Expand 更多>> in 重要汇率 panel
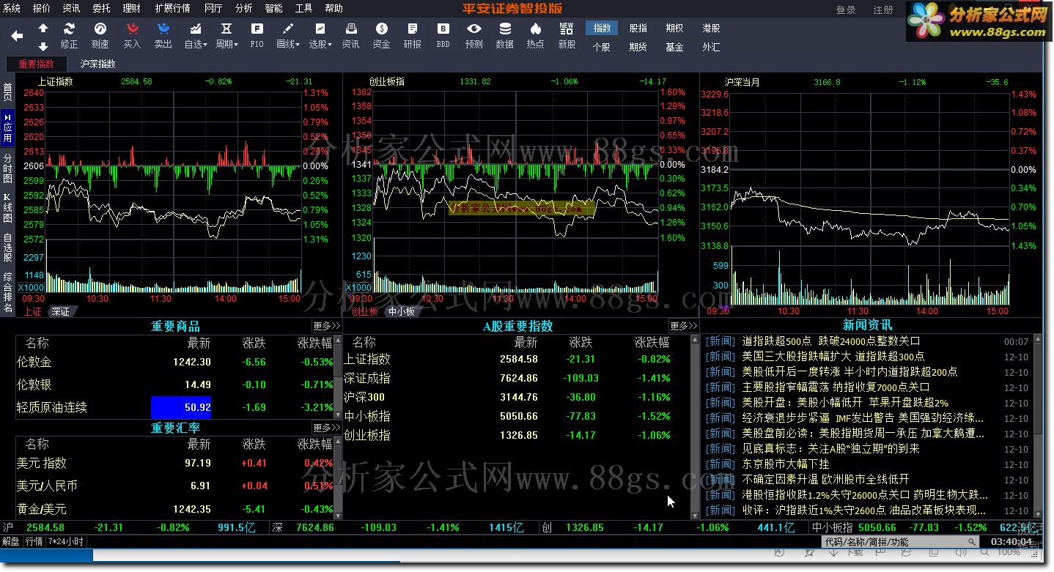The width and height of the screenshot is (1054, 572). (326, 428)
